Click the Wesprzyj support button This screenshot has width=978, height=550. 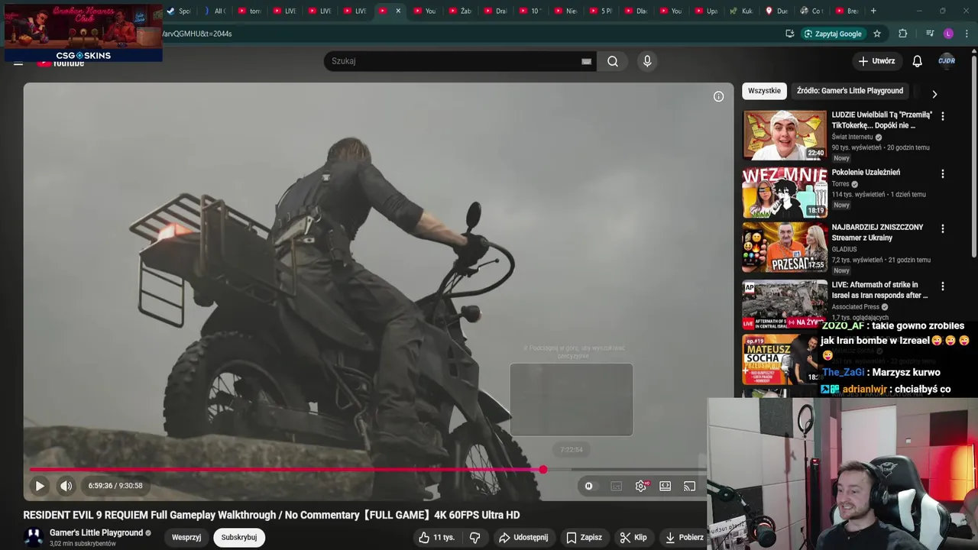point(186,537)
